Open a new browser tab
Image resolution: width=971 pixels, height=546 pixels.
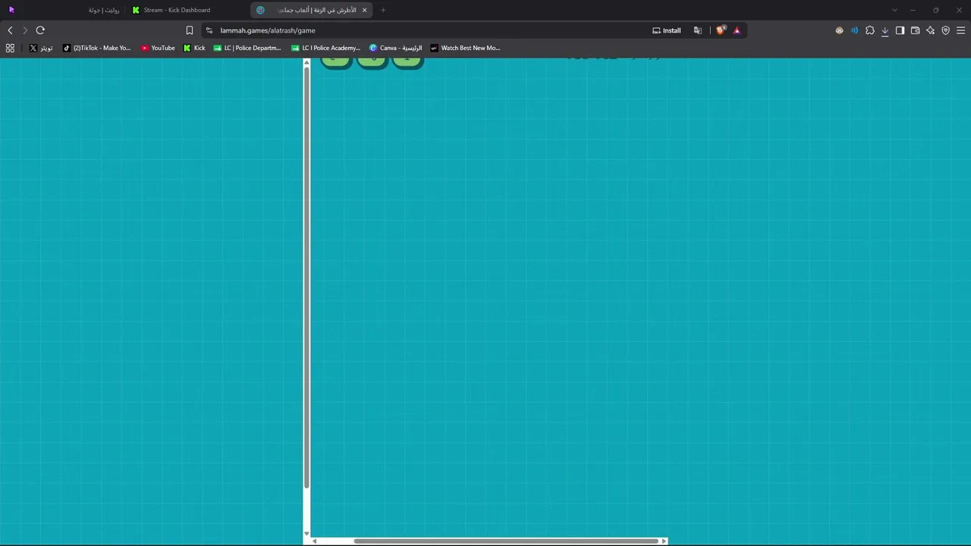pos(383,10)
